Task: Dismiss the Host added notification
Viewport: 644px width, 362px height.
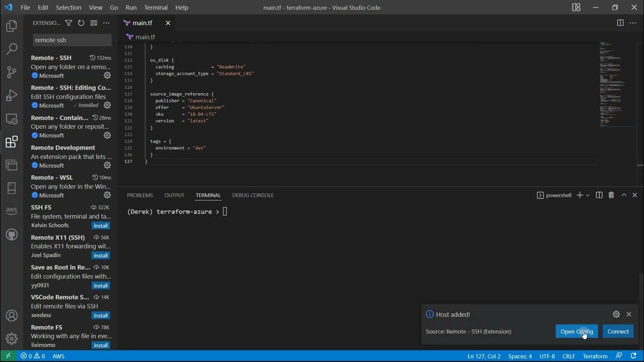Action: (x=629, y=314)
